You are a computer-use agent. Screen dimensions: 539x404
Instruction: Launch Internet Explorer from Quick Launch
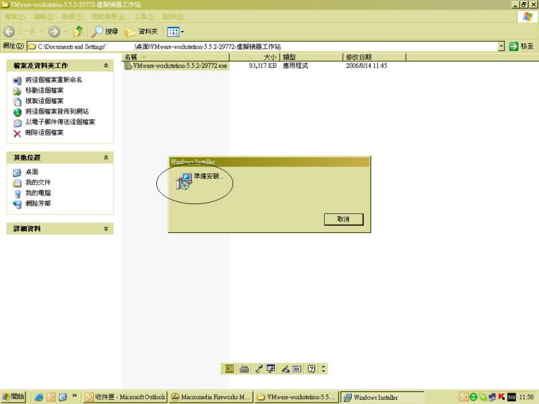(x=39, y=397)
